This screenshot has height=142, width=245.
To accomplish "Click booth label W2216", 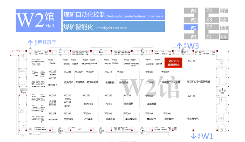I will tap(127, 96).
